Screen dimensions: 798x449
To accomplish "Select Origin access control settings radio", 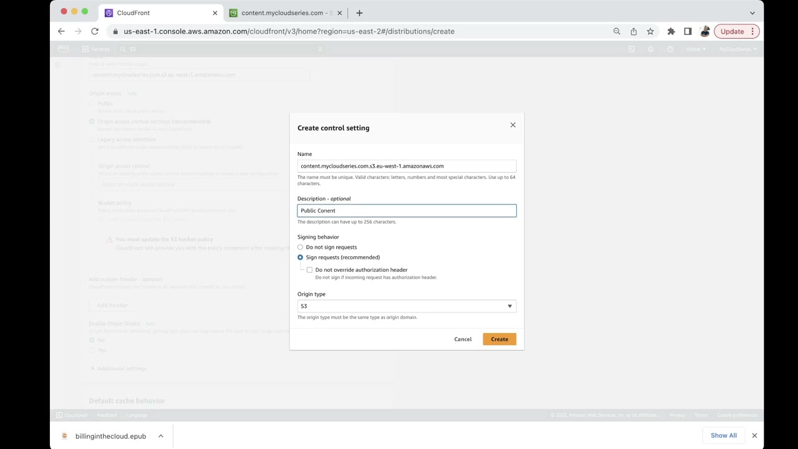I will [x=92, y=122].
